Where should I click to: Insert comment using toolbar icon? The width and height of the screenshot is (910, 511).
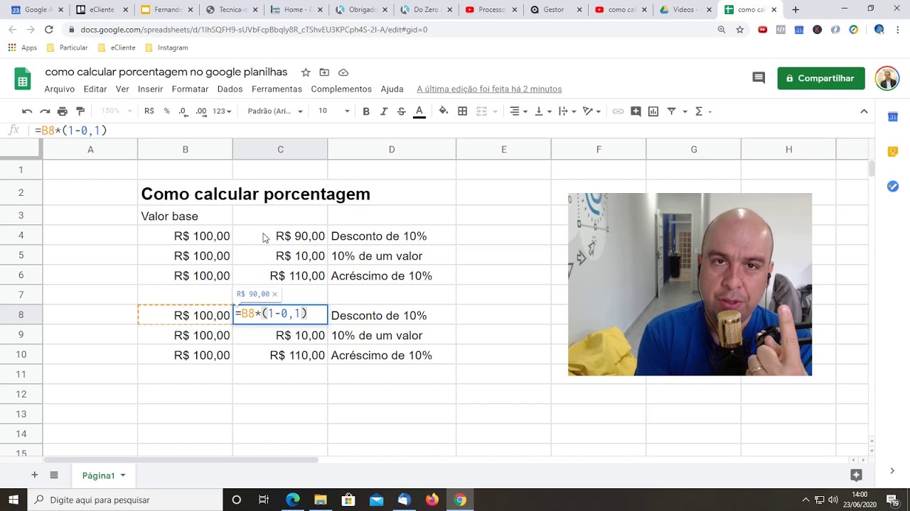pyautogui.click(x=636, y=111)
